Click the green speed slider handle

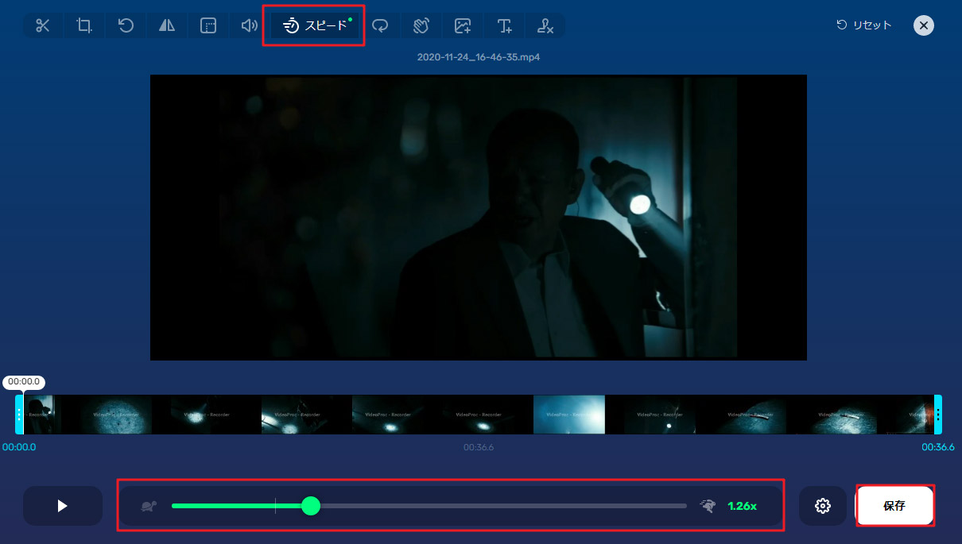tap(311, 506)
